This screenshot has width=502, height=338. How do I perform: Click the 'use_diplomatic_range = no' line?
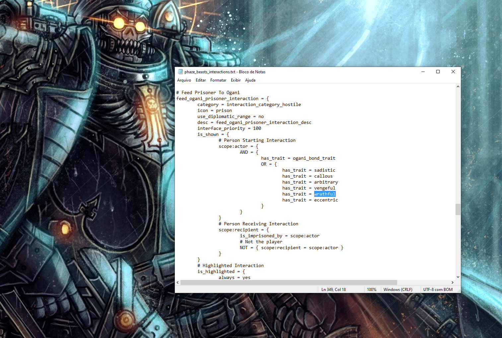[x=231, y=117]
